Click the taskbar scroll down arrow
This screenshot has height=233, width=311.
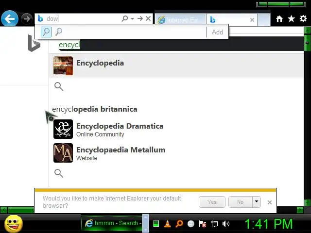click(145, 229)
